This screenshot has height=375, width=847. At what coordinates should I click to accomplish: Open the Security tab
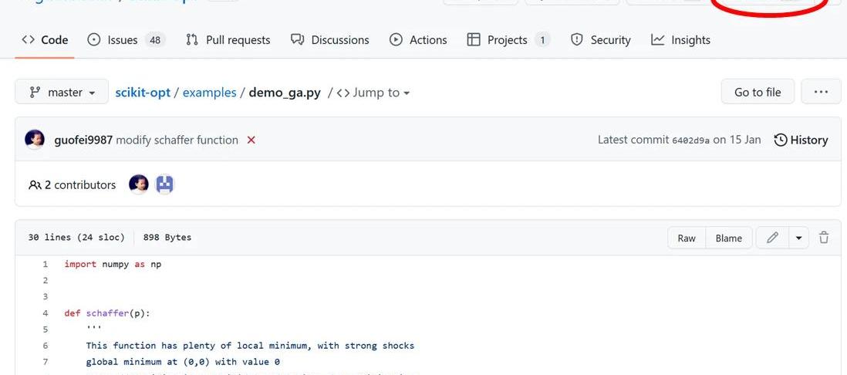tap(600, 40)
